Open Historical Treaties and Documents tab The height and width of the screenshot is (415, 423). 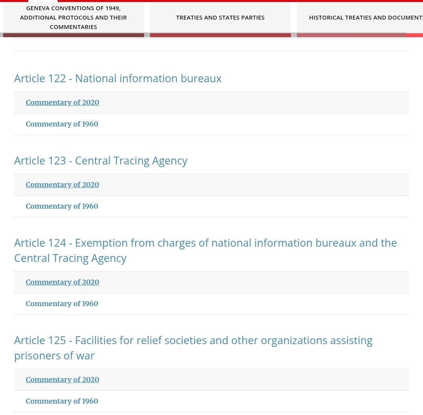click(x=360, y=18)
